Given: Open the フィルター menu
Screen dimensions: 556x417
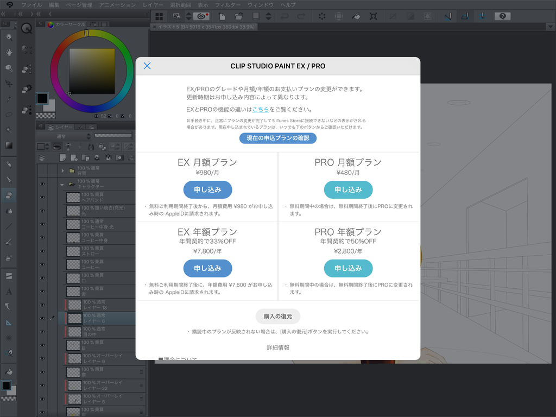Looking at the screenshot, I should pyautogui.click(x=228, y=4).
